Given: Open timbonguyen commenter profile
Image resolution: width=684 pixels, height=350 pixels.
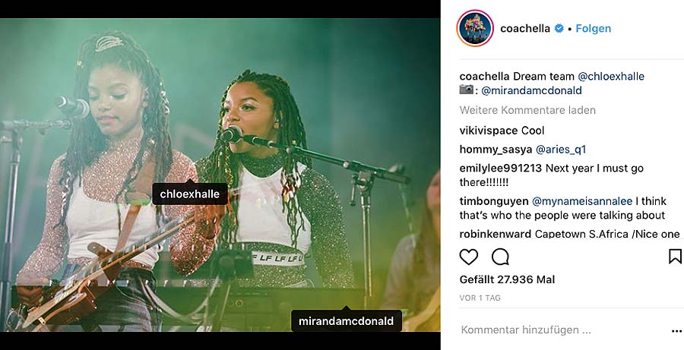Looking at the screenshot, I should click(x=494, y=201).
